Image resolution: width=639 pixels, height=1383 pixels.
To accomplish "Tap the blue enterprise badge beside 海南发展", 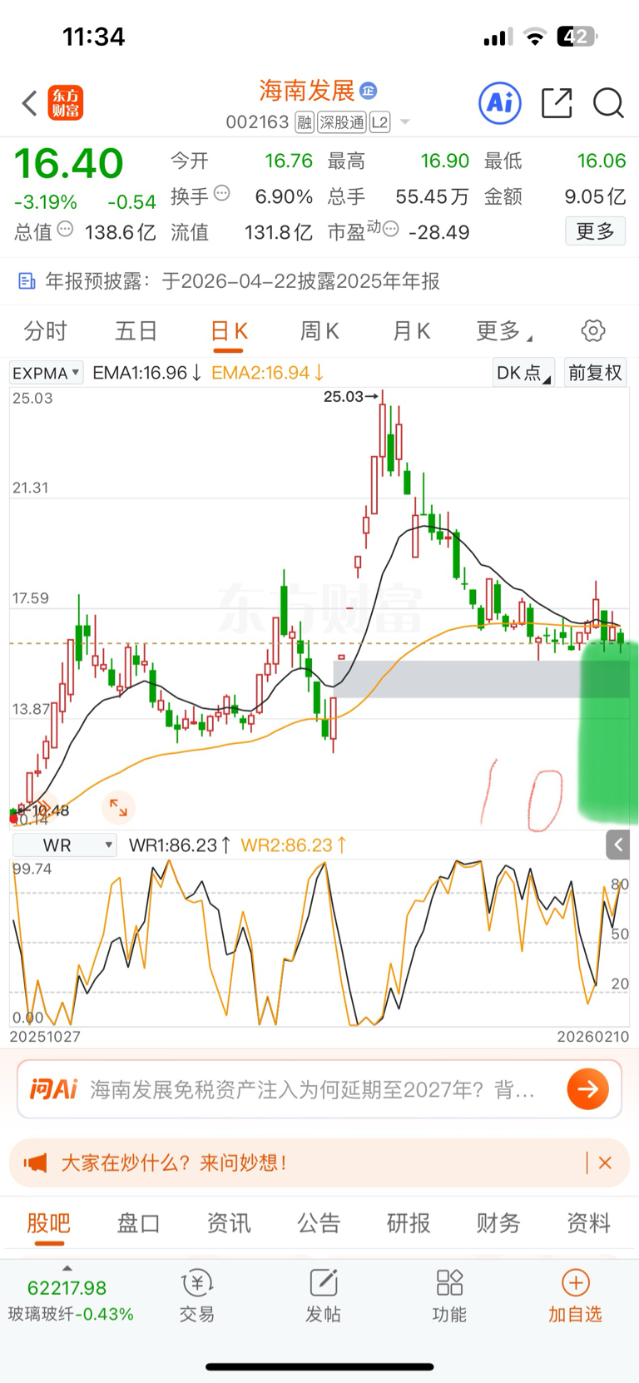I will coord(369,90).
